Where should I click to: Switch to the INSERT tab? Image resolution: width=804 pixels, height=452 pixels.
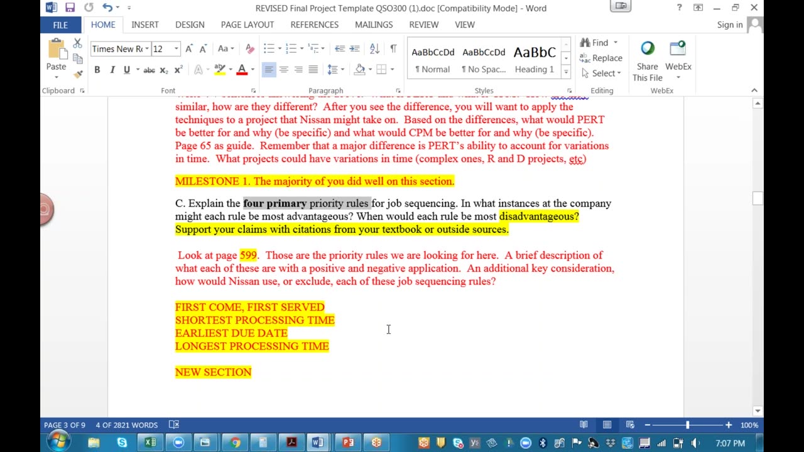(x=145, y=24)
